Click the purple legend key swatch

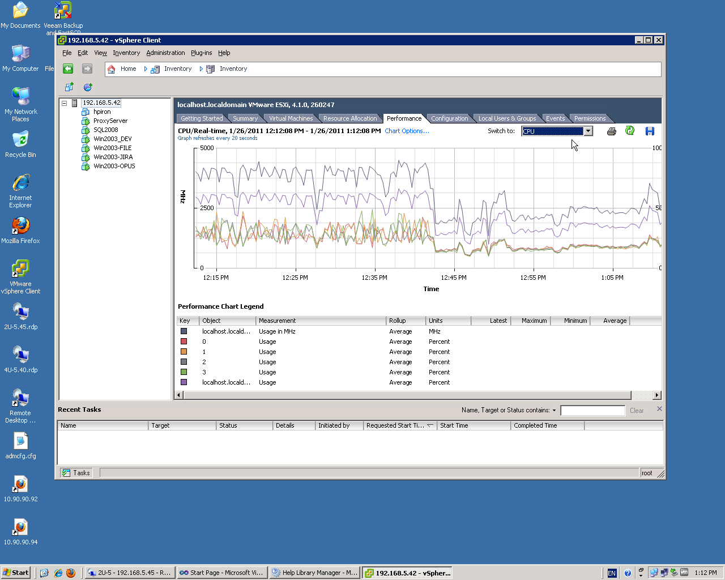click(x=184, y=382)
